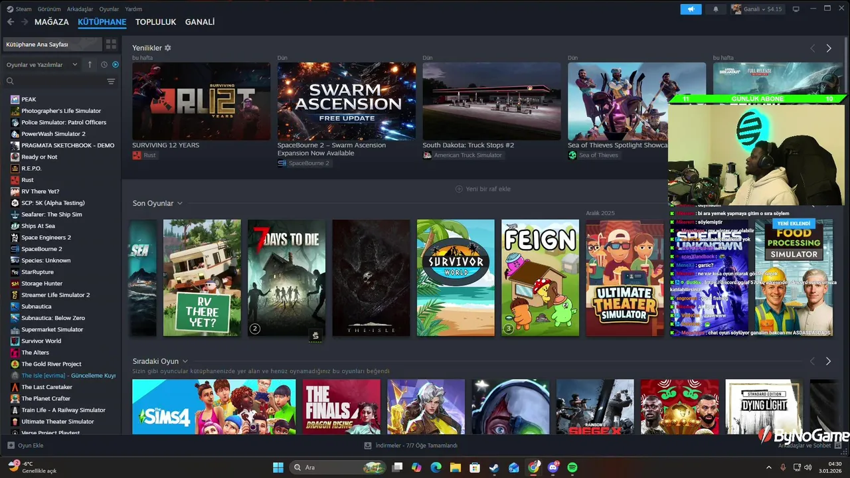Open the Ganali account wallet dropdown
Viewport: 850px width, 478px height.
757,9
